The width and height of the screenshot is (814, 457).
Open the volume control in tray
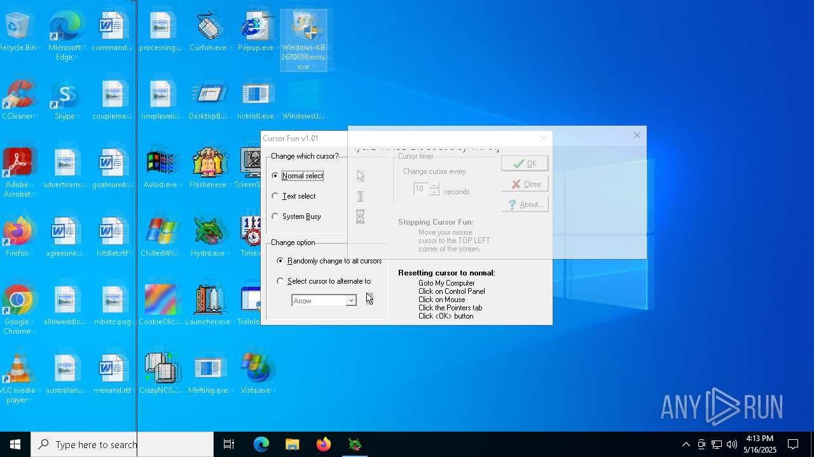(732, 444)
